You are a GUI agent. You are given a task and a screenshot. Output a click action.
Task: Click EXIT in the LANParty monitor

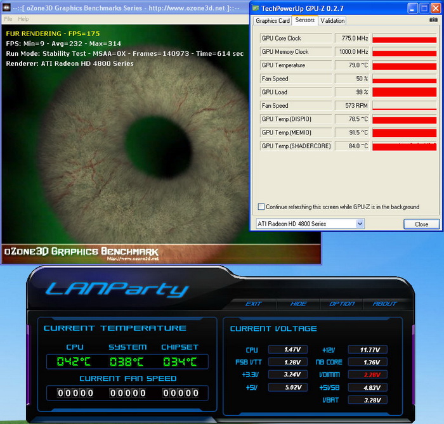click(253, 304)
